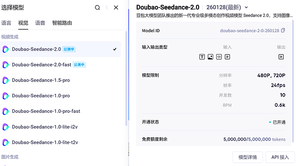The height and width of the screenshot is (166, 296).
Task: Click the video input type icon
Action: pyautogui.click(x=227, y=57)
